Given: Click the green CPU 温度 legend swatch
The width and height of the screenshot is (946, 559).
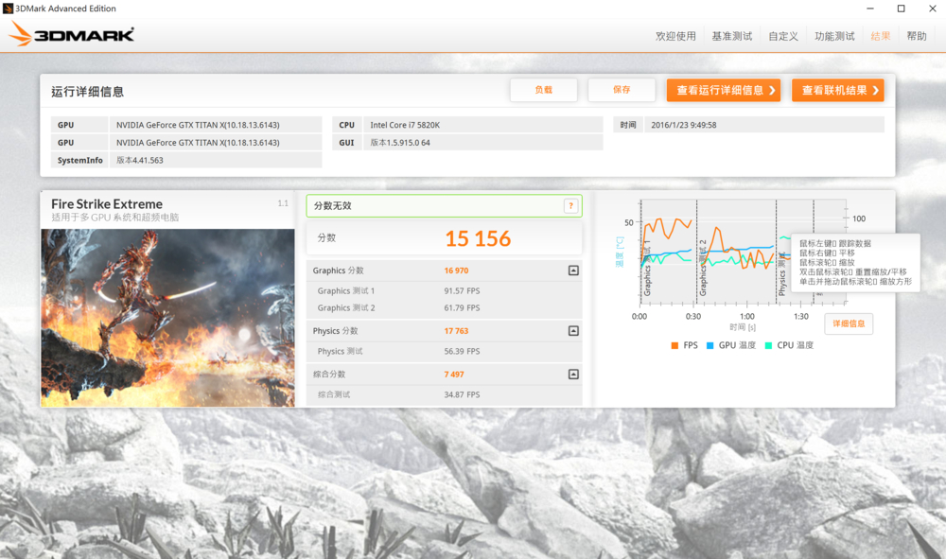Looking at the screenshot, I should pyautogui.click(x=768, y=345).
